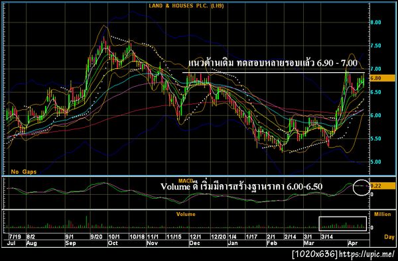This screenshot has height=261, width=398.
Task: Select the 3/14 date label
Action: [327, 237]
